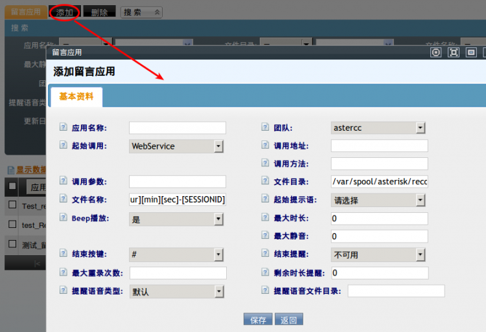The height and width of the screenshot is (332, 486).
Task: Click the help icon beside Beep播放
Action: [64, 218]
